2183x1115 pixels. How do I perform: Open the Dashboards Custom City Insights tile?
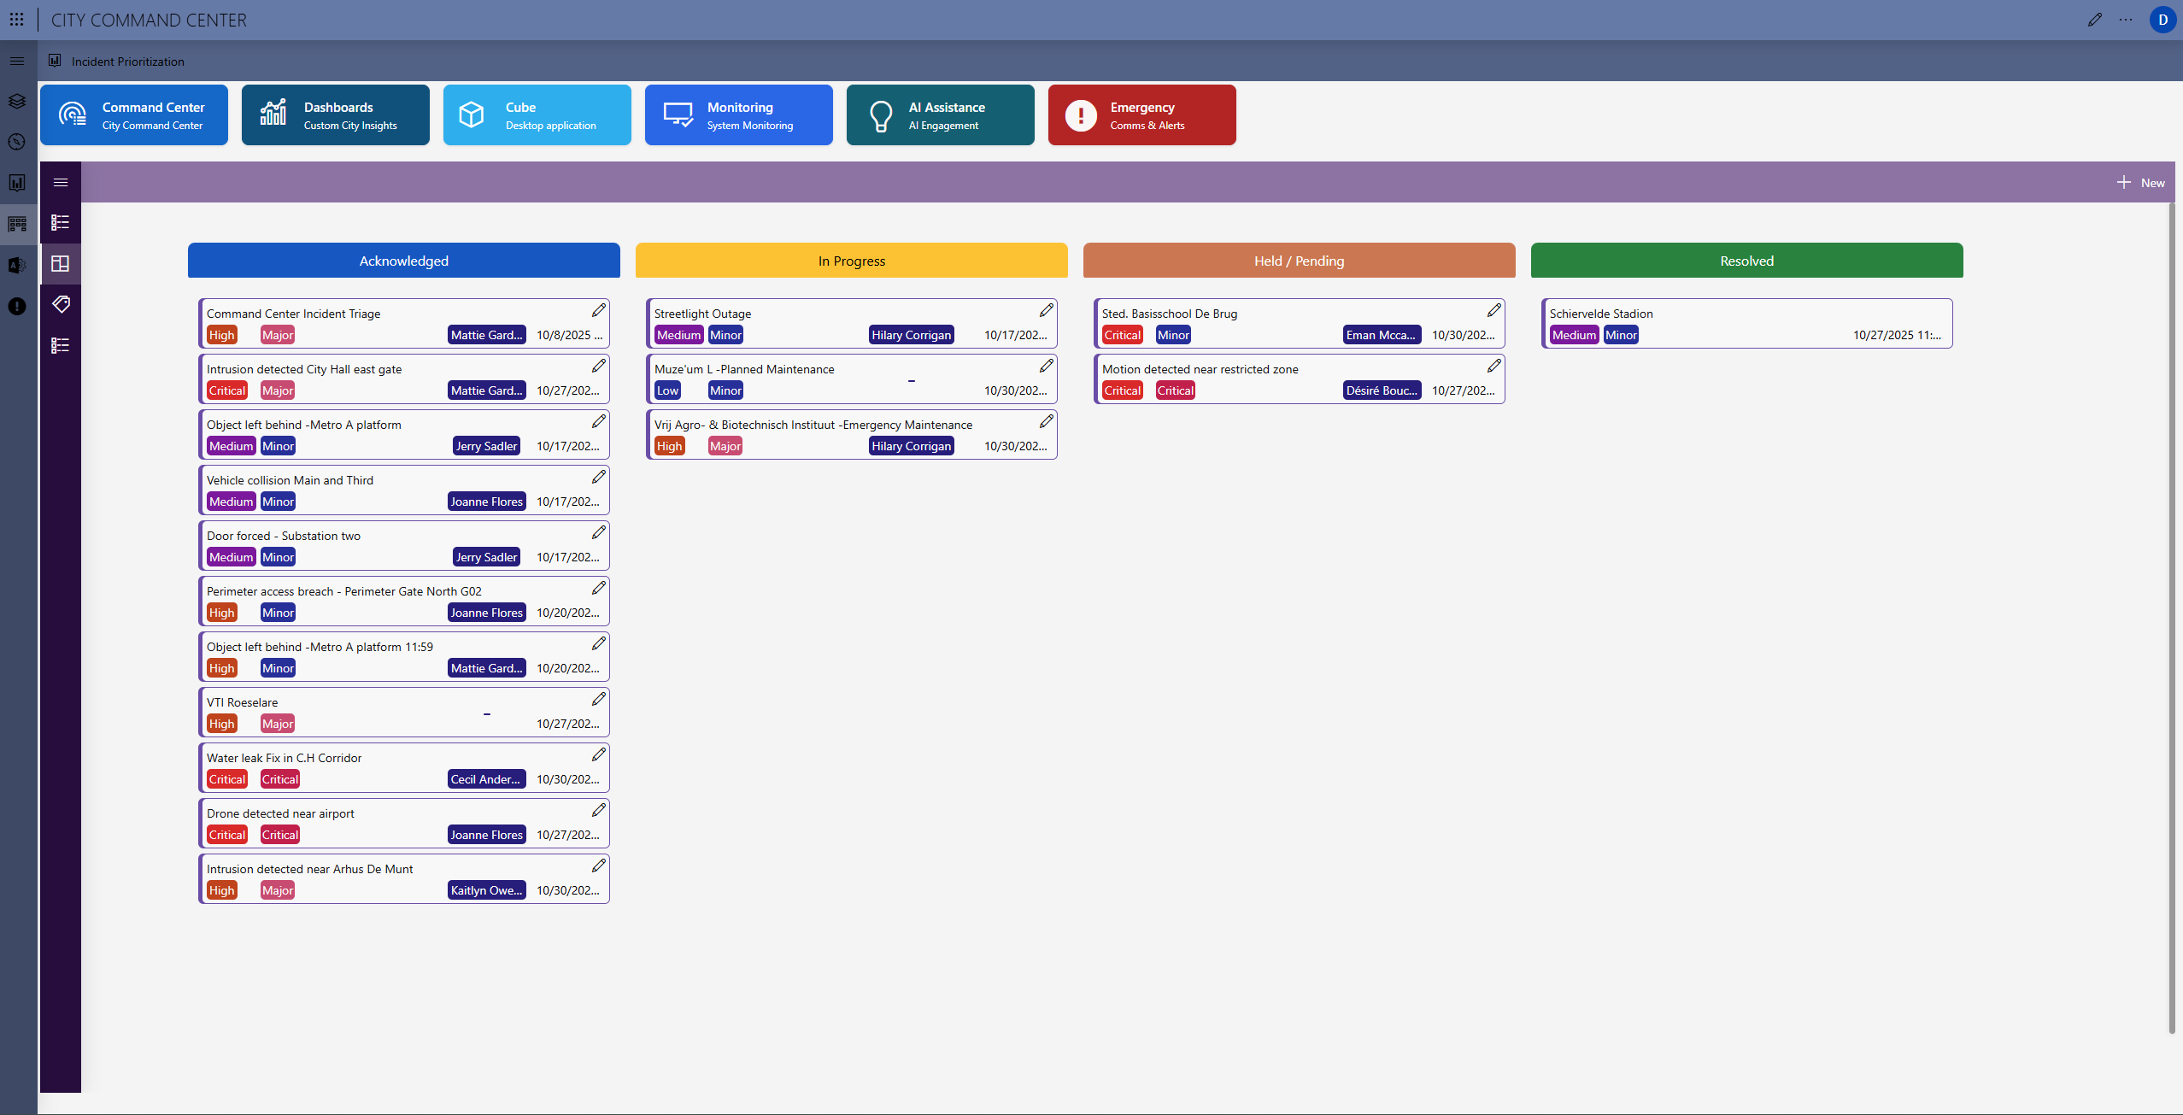(x=335, y=114)
